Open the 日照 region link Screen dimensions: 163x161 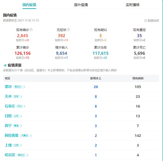click(x=8, y=116)
